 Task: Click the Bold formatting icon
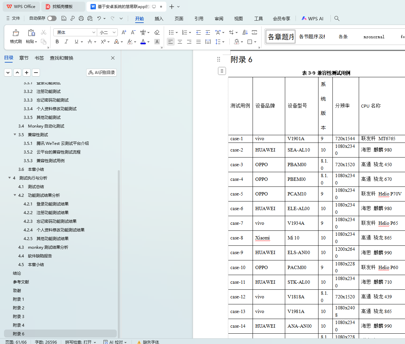(x=57, y=42)
